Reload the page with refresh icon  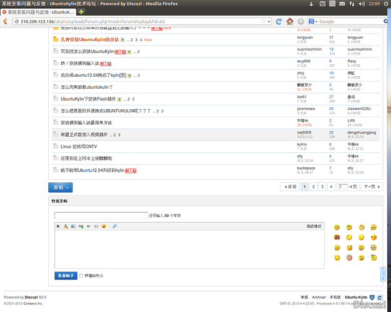[x=279, y=21]
